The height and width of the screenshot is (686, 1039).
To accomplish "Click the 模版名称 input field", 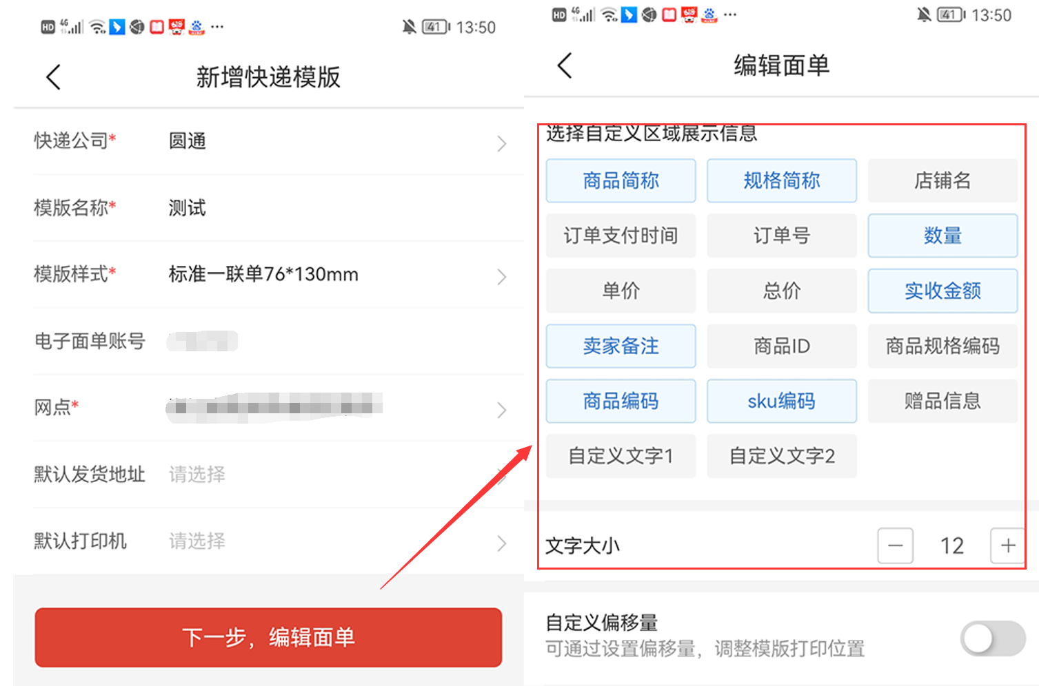I will pos(331,208).
